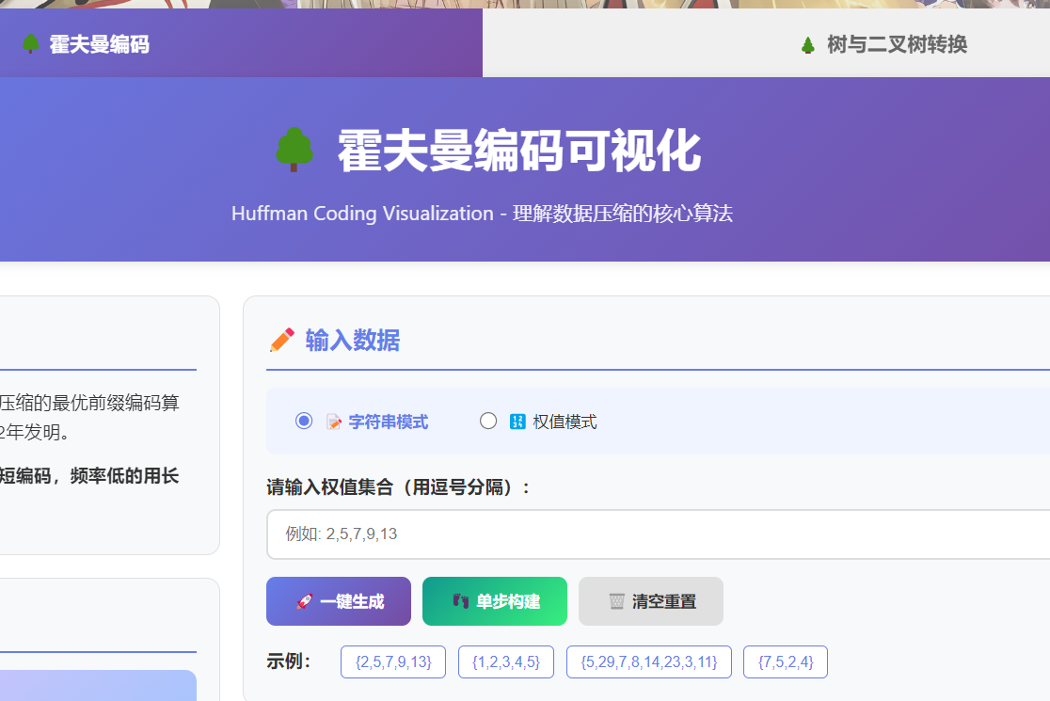
Task: Click the 单步构建 button
Action: (494, 601)
